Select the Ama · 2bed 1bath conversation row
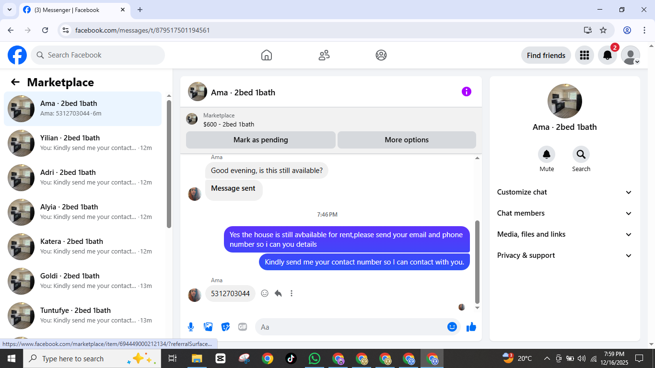The height and width of the screenshot is (368, 655). click(x=83, y=109)
